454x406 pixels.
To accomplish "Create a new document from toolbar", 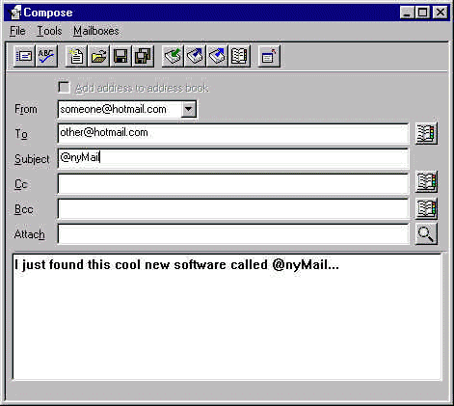I will (76, 56).
